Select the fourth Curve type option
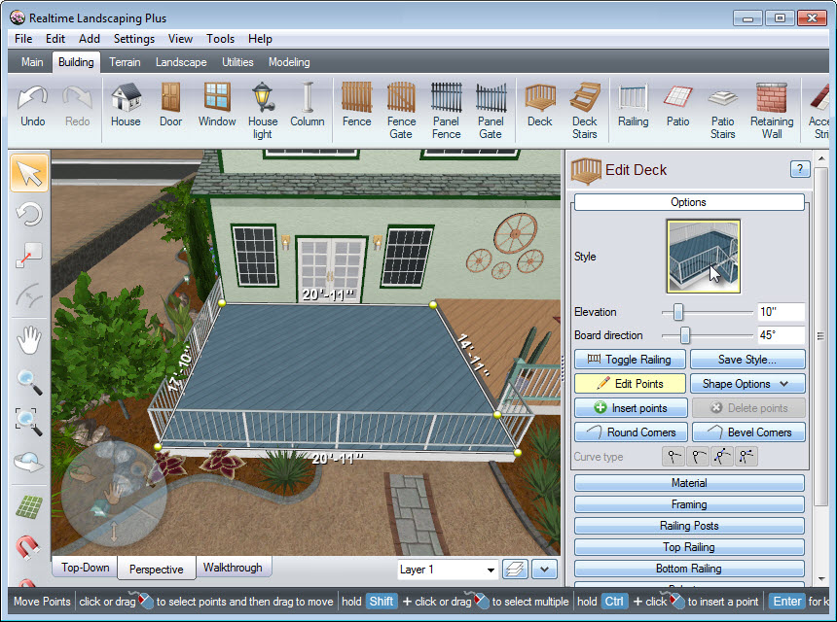 (746, 456)
